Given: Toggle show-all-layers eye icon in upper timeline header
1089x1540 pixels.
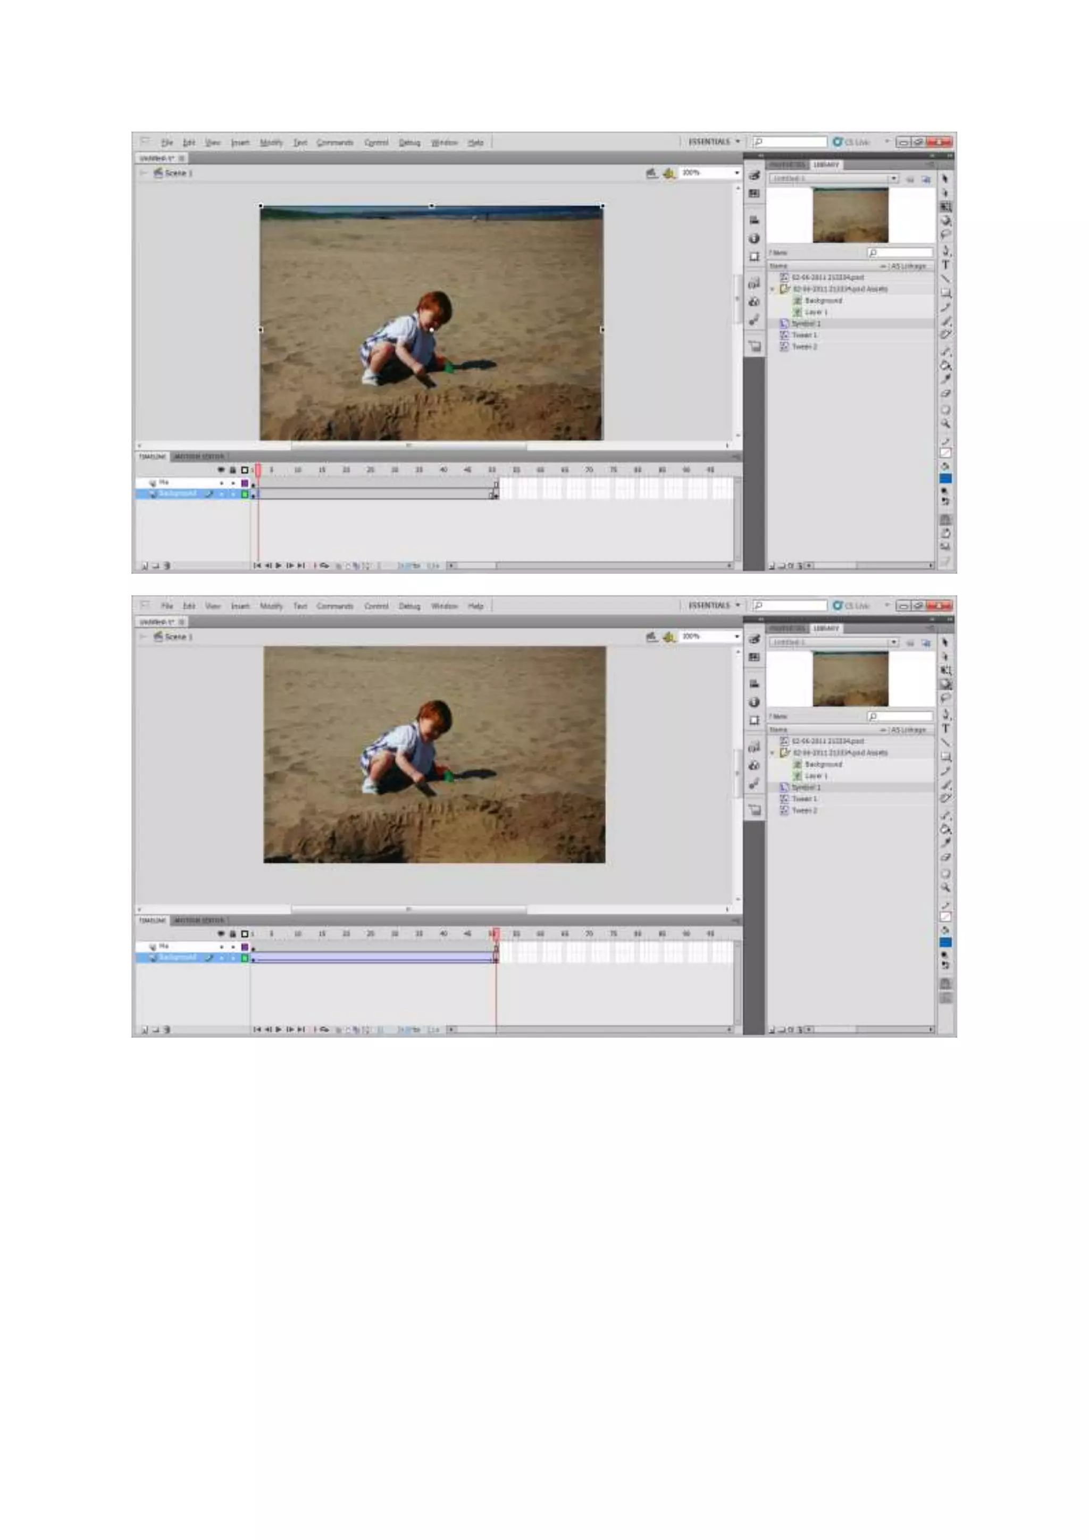Looking at the screenshot, I should 221,470.
